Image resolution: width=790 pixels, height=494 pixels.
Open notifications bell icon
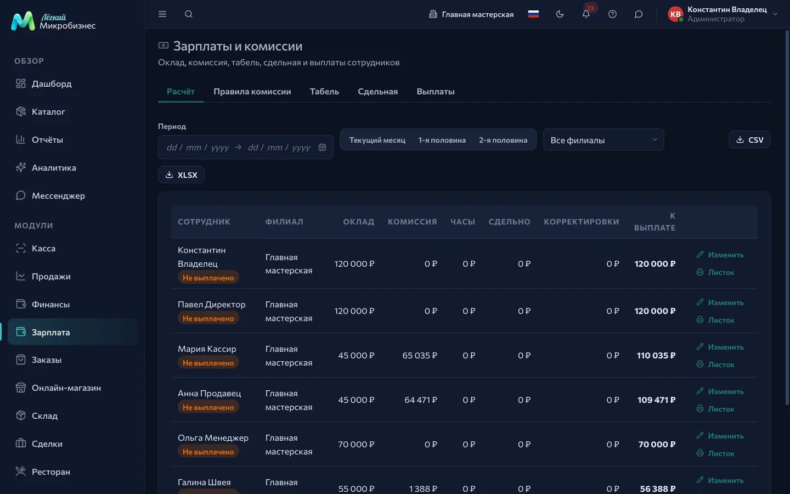click(586, 14)
